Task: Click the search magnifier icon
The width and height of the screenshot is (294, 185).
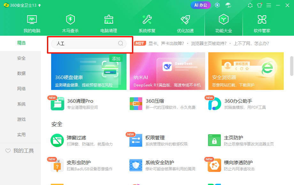Action: pyautogui.click(x=120, y=43)
